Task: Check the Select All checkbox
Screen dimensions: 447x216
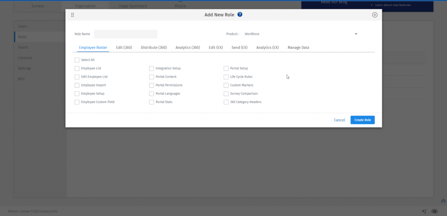Action: [77, 60]
